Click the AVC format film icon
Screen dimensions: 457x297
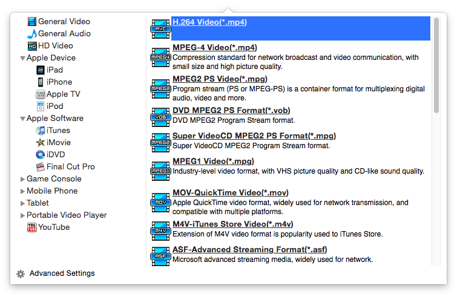[x=160, y=29]
